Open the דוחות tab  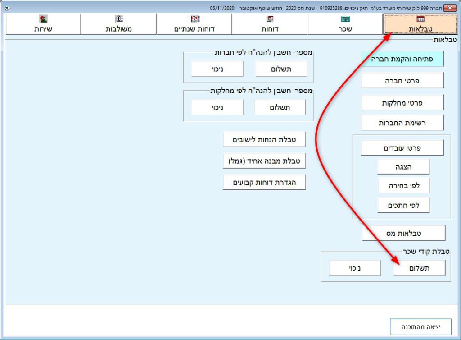coord(270,24)
